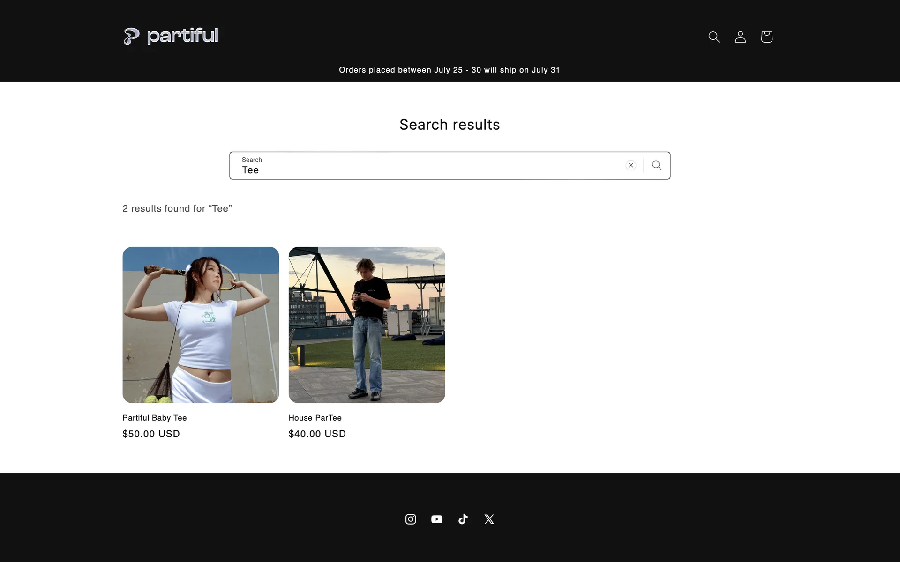
Task: Click the Partiful logo in header
Action: click(x=171, y=36)
